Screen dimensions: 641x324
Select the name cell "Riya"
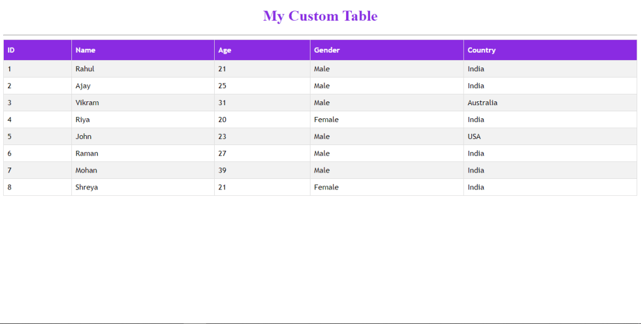point(143,119)
